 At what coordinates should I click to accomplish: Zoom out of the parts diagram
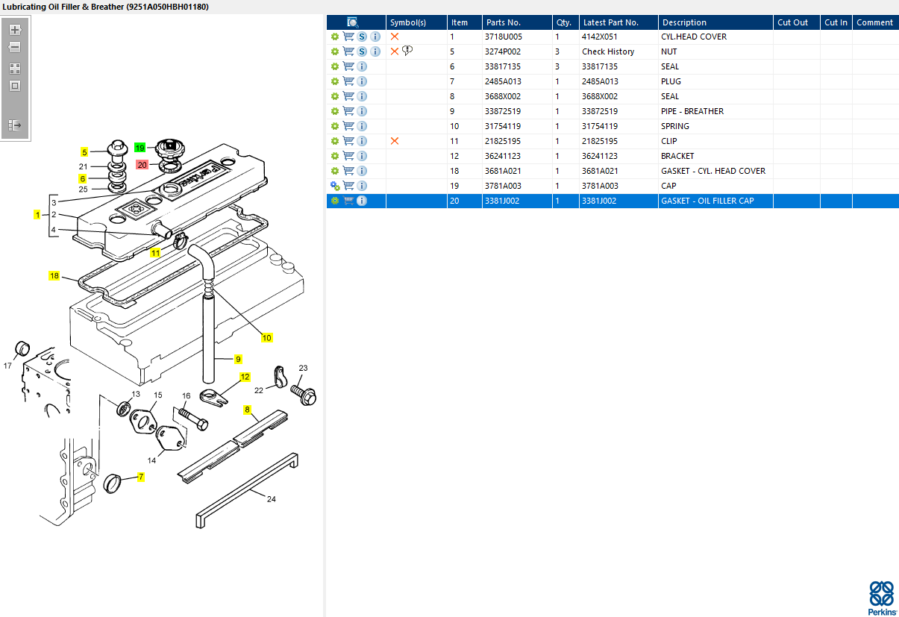click(15, 47)
